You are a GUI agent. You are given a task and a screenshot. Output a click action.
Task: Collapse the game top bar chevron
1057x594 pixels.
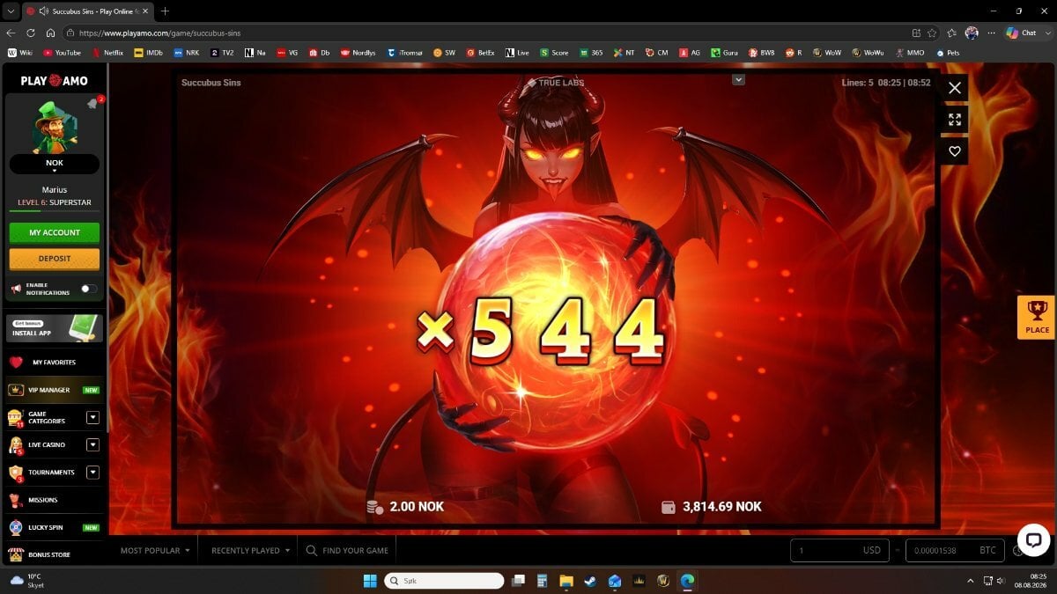pos(738,79)
